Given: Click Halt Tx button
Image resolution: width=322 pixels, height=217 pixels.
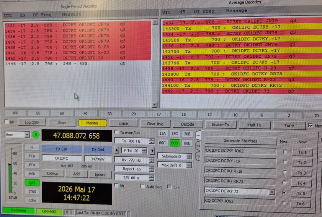Looking at the screenshot, I should (255, 125).
